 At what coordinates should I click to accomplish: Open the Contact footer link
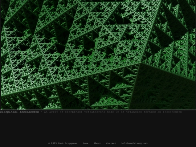111,143
